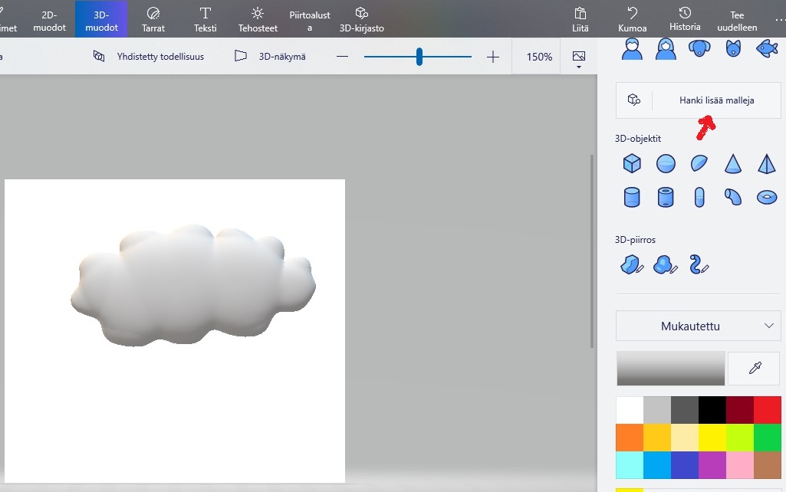Screen dimensions: 786x492
Task: Select the 3D cube object
Action: coord(632,163)
